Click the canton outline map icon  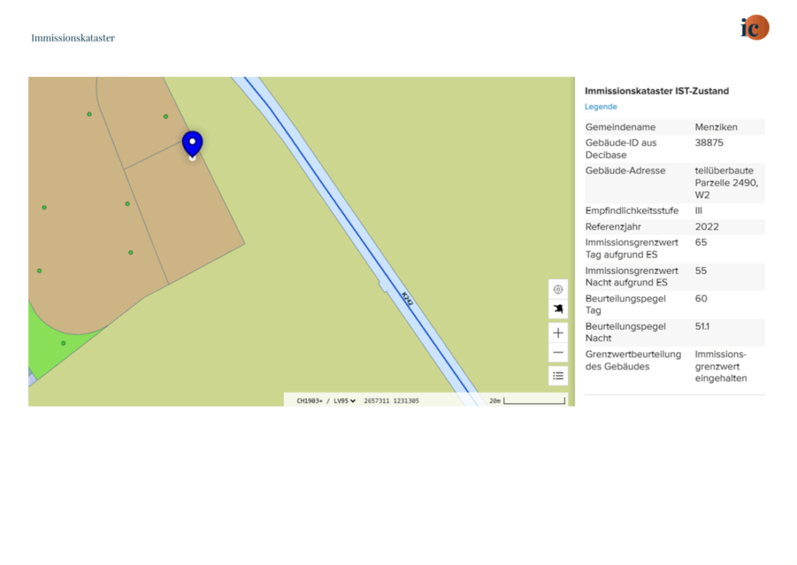tap(557, 309)
